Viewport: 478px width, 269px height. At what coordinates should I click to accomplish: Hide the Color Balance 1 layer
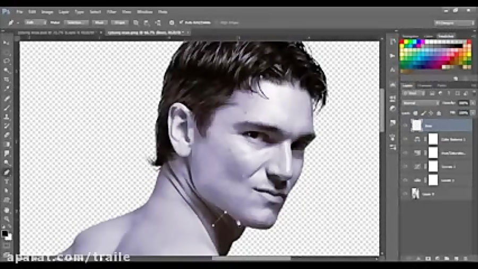click(405, 139)
